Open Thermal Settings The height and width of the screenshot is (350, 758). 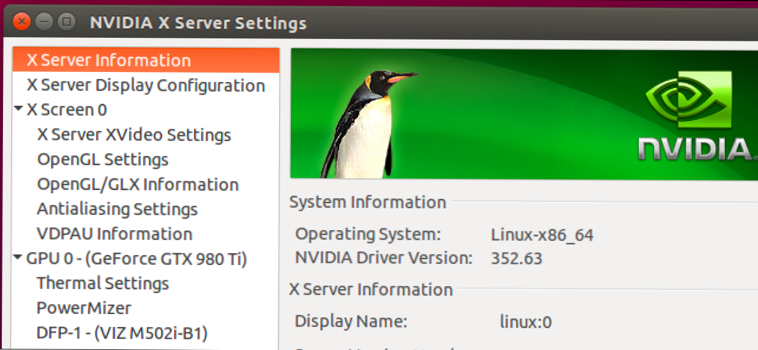103,283
